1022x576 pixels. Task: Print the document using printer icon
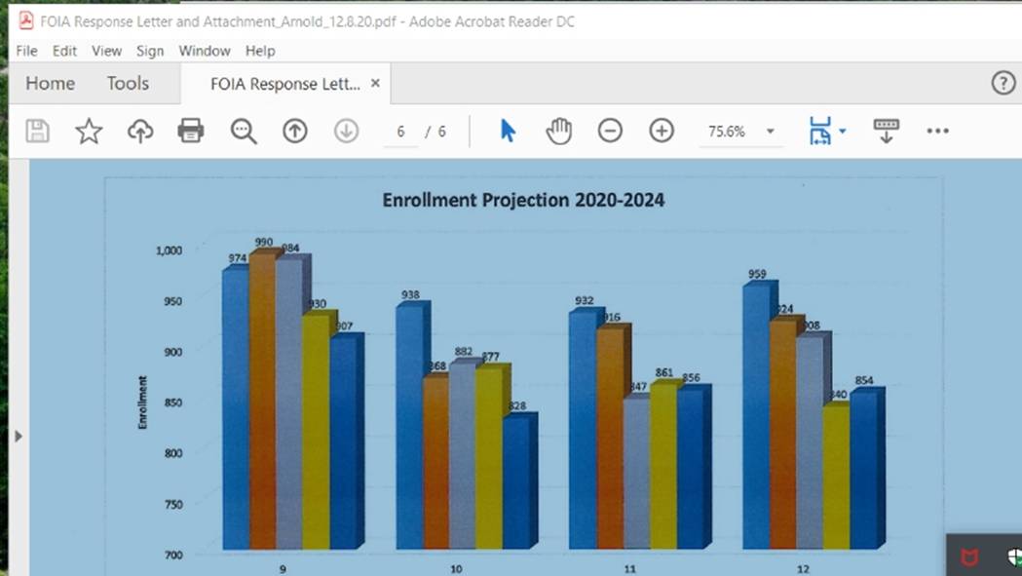tap(191, 131)
